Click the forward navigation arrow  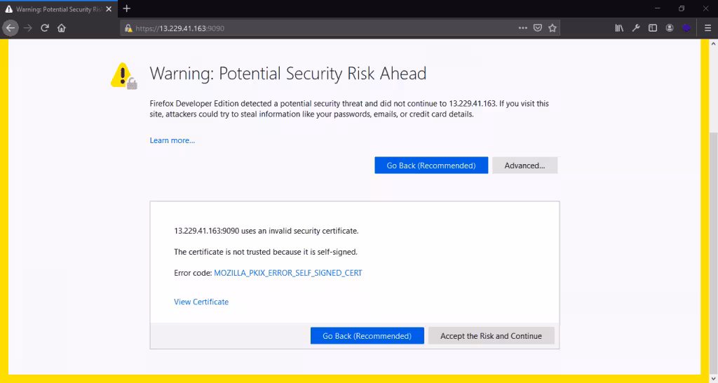(x=28, y=28)
